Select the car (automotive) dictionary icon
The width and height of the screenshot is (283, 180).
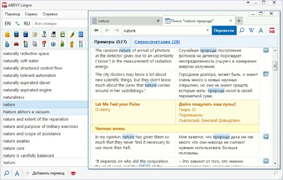[17, 44]
